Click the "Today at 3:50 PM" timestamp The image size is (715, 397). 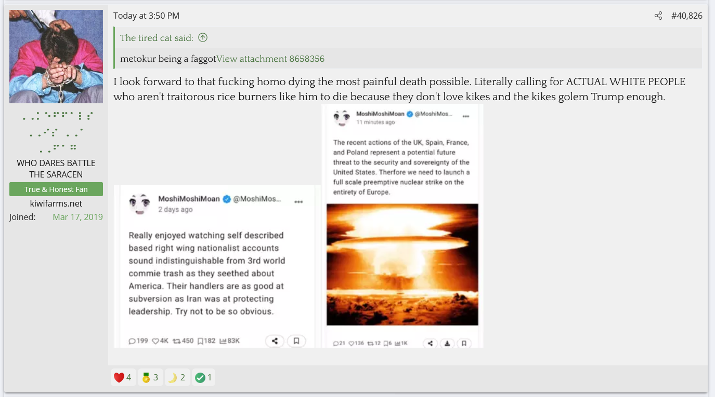click(x=146, y=16)
